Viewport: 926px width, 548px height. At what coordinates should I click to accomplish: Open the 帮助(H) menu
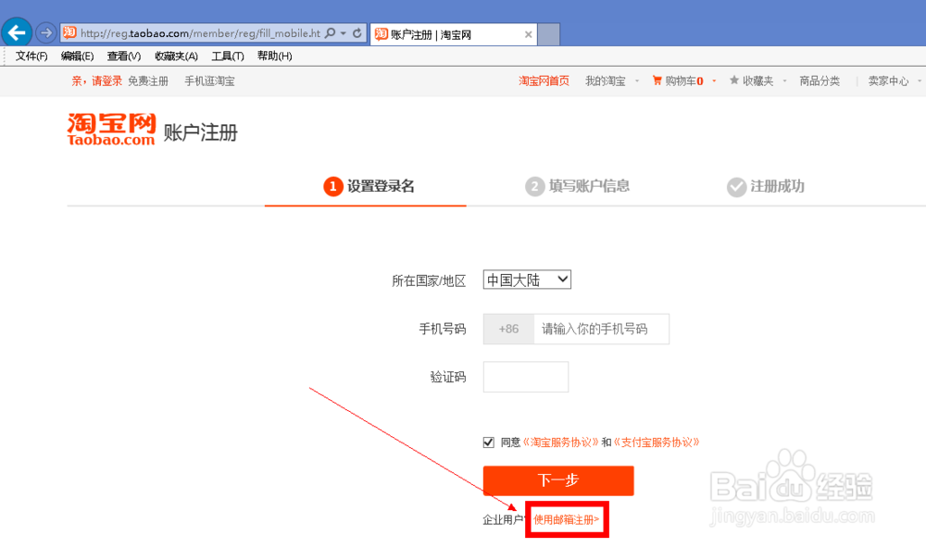275,56
